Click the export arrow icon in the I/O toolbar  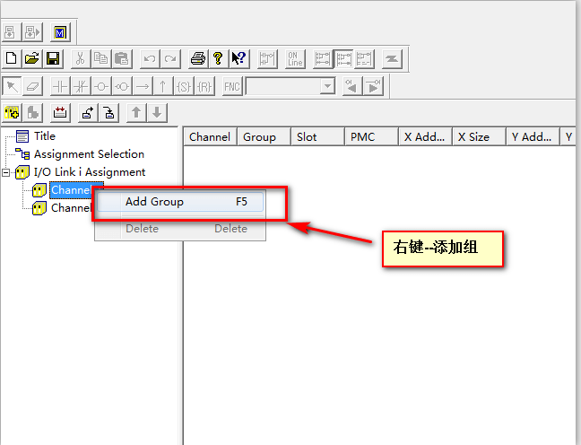(88, 112)
